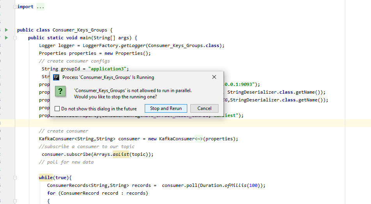The width and height of the screenshot is (371, 204).
Task: Click '//subscribe a consumer to our topic' comment
Action: (x=87, y=146)
